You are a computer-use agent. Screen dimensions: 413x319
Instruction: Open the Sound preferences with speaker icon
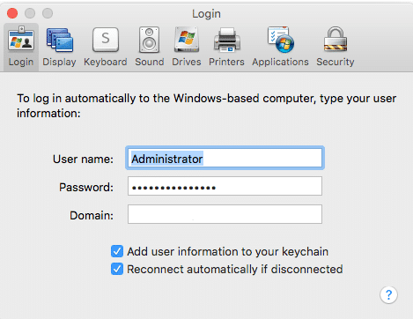(150, 47)
